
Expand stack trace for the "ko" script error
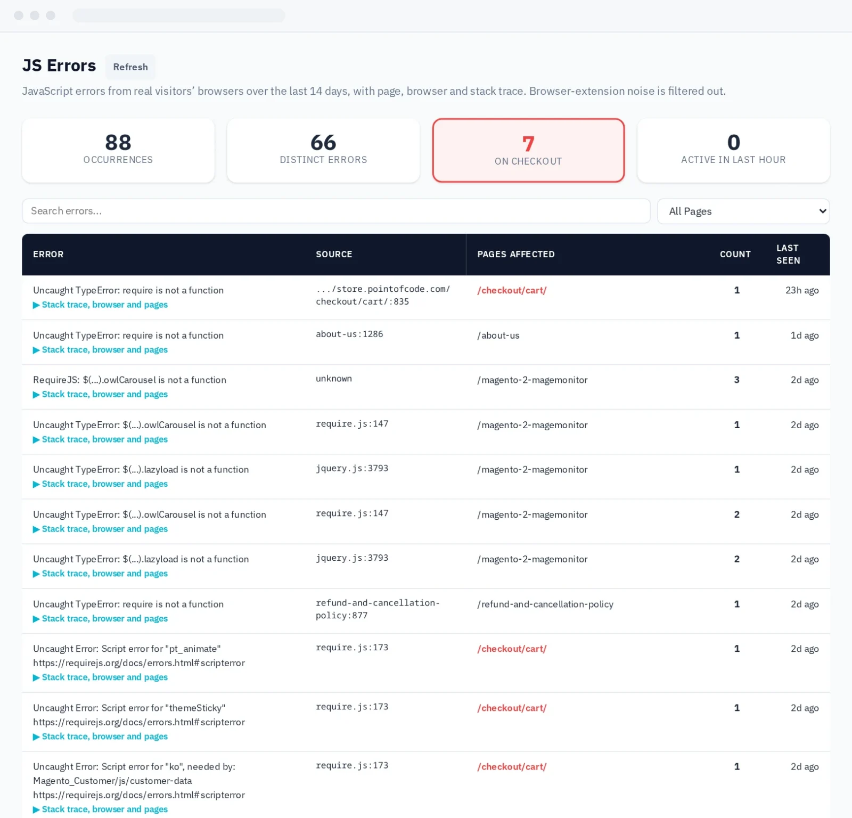pos(100,809)
